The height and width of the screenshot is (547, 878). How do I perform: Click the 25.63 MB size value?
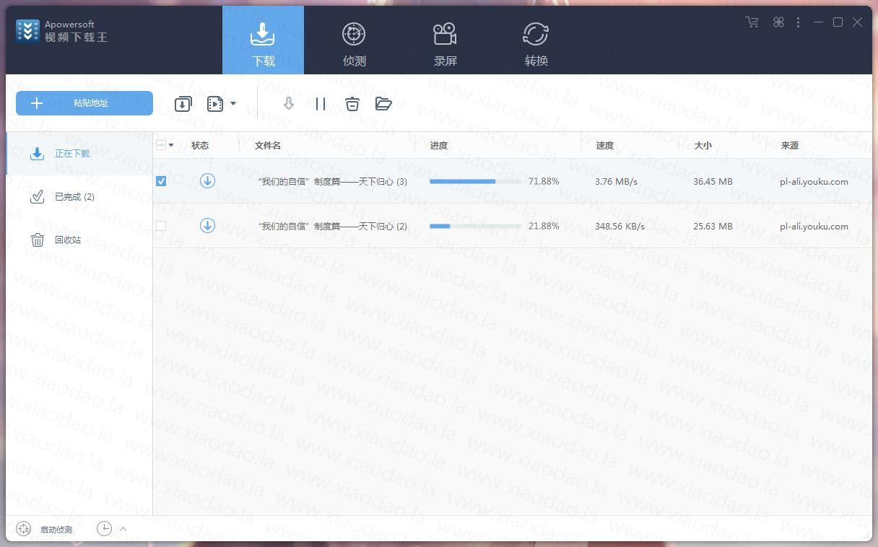click(713, 226)
